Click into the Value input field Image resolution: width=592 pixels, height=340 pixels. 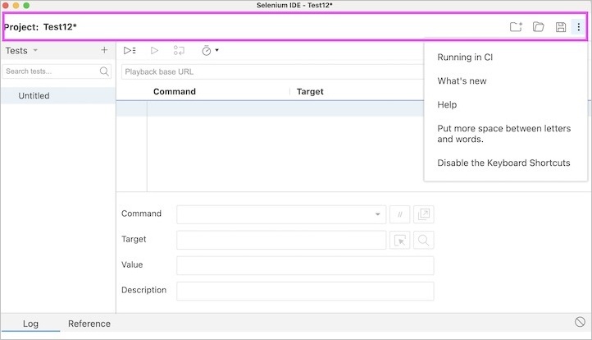click(x=305, y=265)
